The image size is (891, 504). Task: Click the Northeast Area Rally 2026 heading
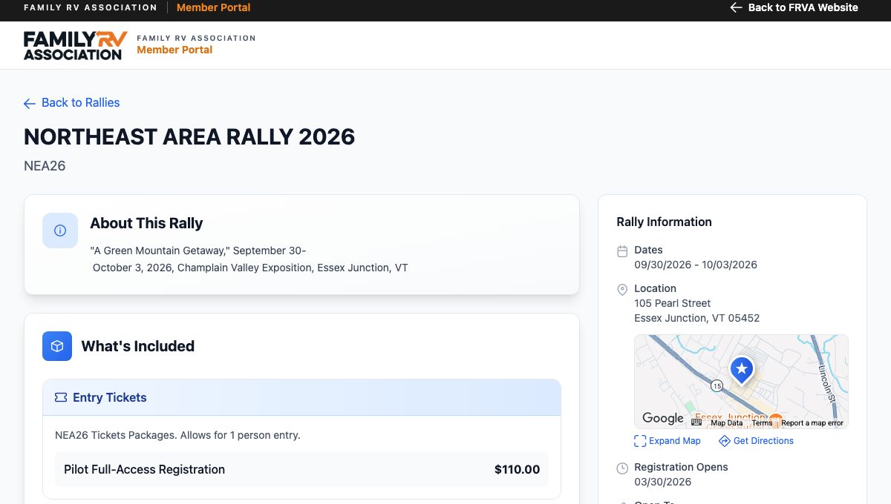[189, 136]
